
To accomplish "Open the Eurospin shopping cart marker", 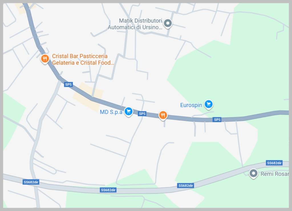I will coord(208,104).
